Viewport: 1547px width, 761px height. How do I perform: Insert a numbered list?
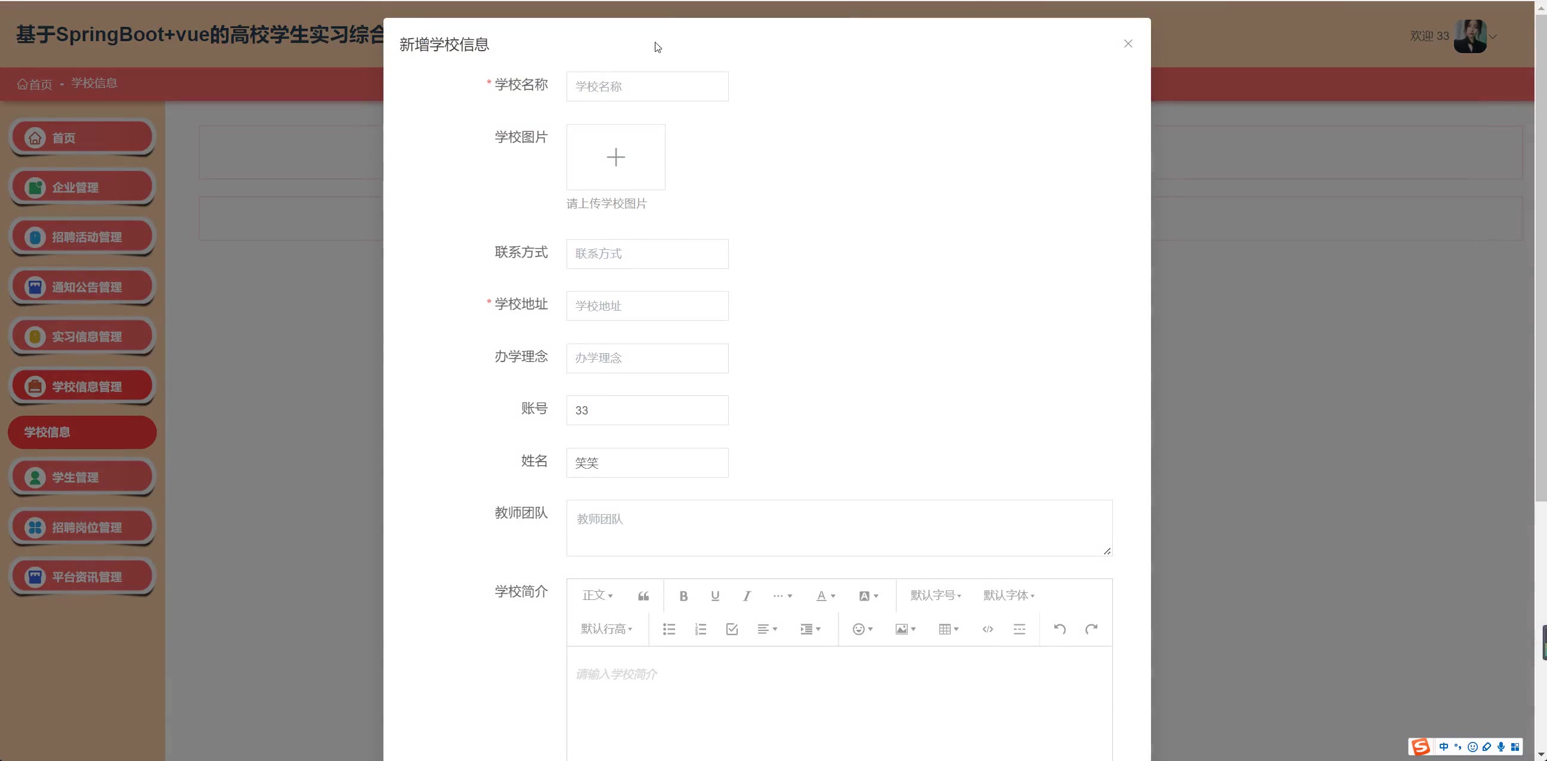(700, 629)
